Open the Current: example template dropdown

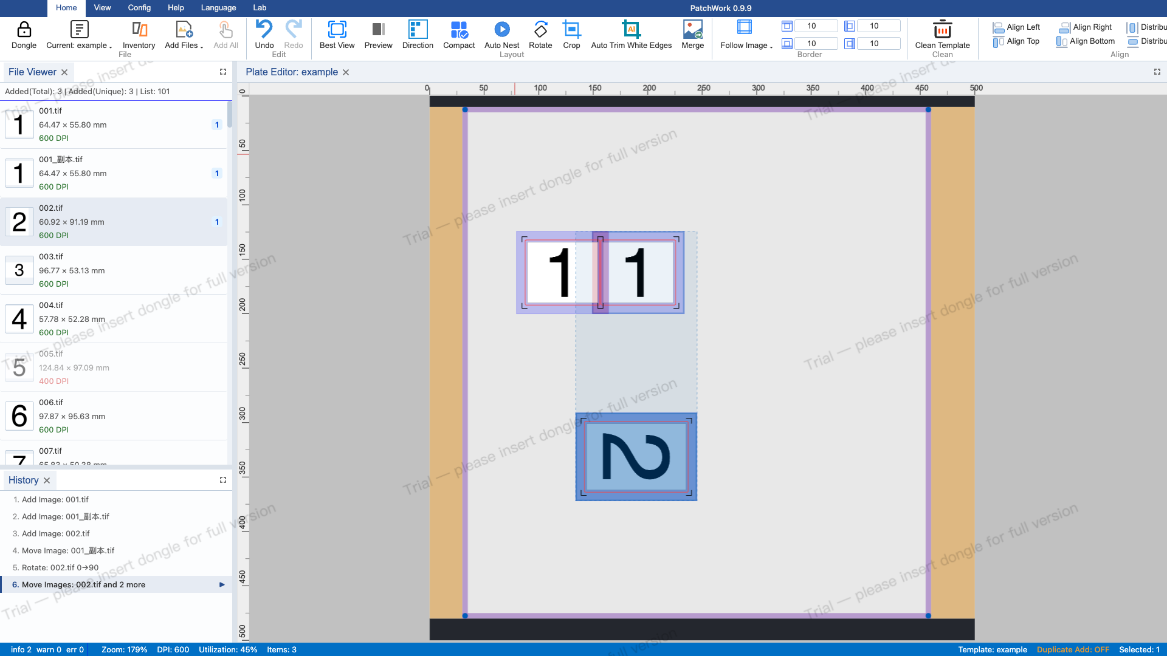coord(79,35)
